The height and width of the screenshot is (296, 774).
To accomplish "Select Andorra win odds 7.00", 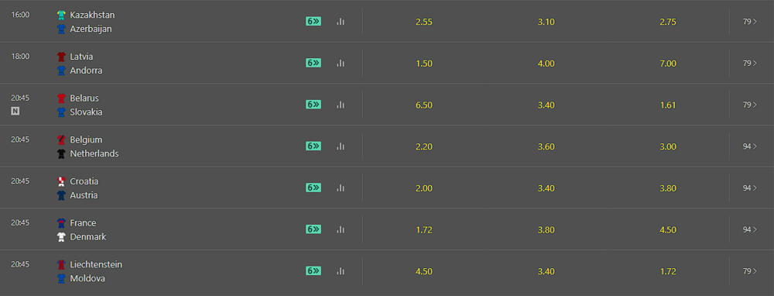I will [668, 64].
